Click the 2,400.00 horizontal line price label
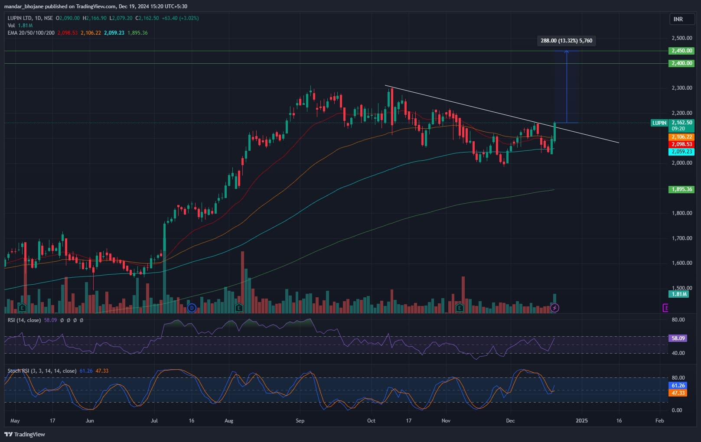The width and height of the screenshot is (701, 442). tap(681, 63)
